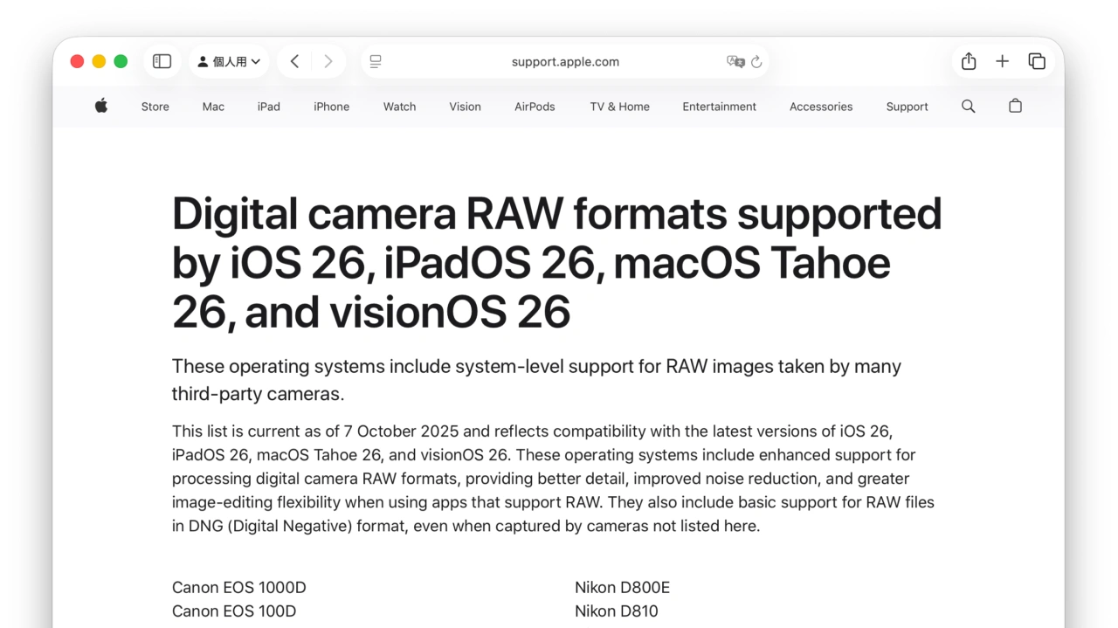Go back to the previous page
The width and height of the screenshot is (1118, 628).
click(294, 61)
